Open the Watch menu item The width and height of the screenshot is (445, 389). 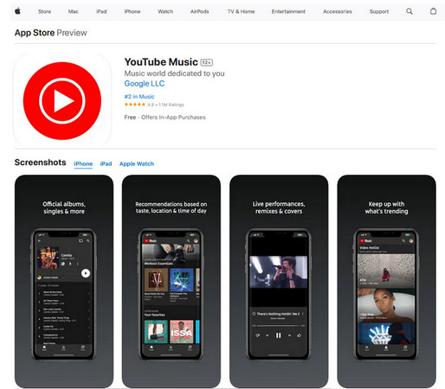(165, 11)
